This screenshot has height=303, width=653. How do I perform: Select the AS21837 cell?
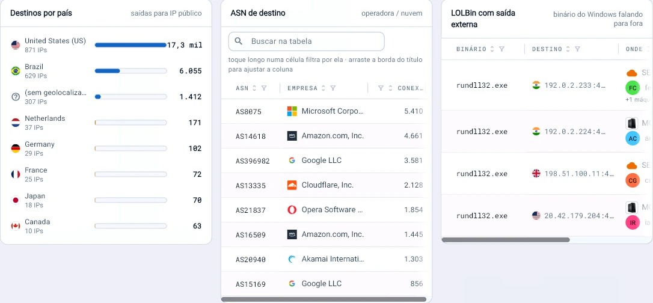point(251,210)
